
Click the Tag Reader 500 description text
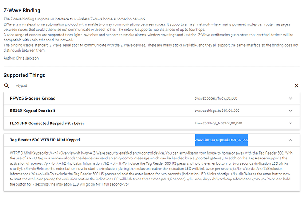[151, 168]
